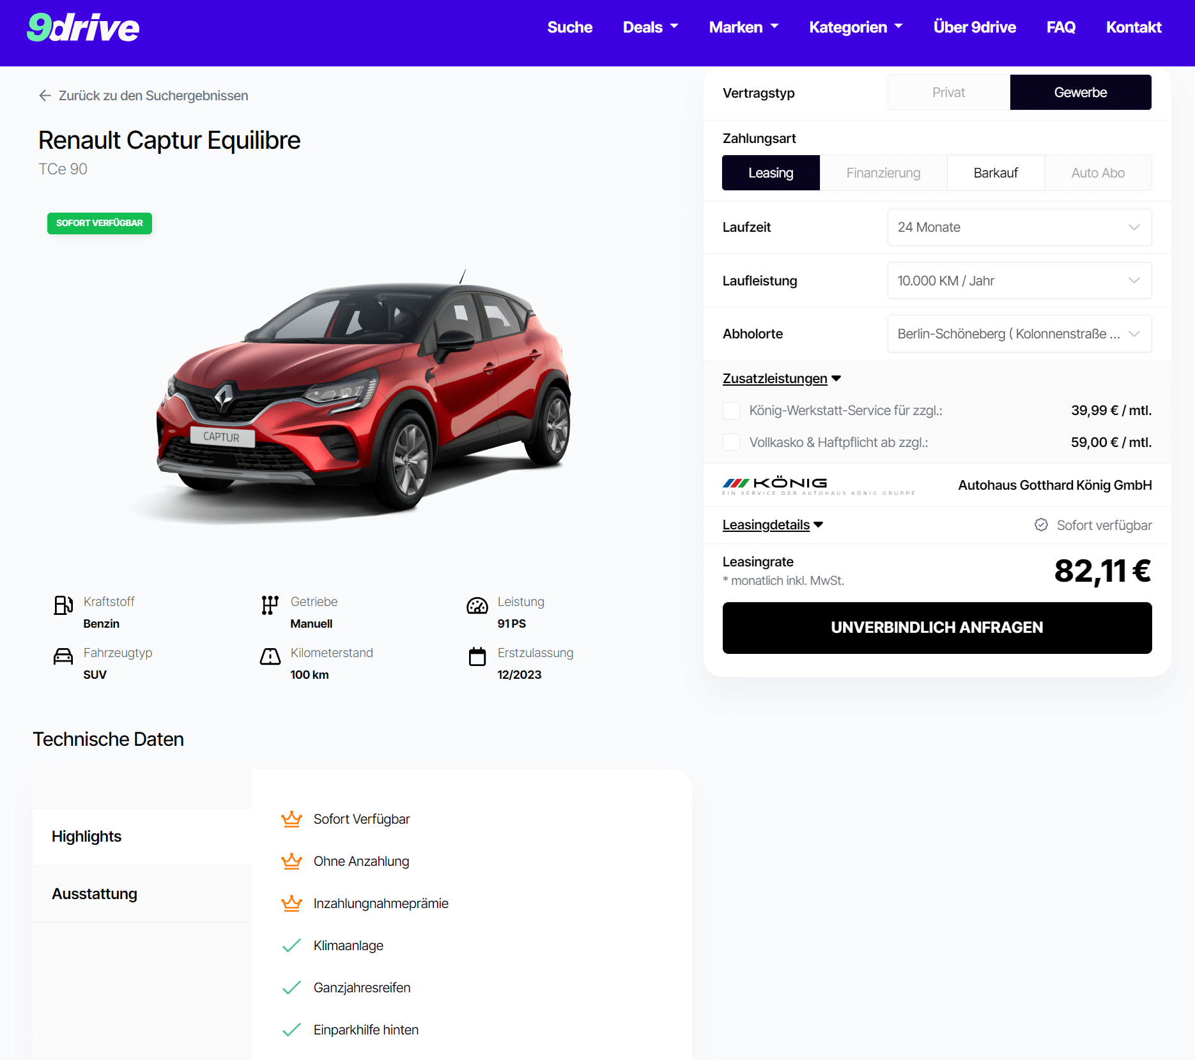Enable König-Werkstatt-Service checkbox
This screenshot has width=1195, height=1060.
click(731, 411)
